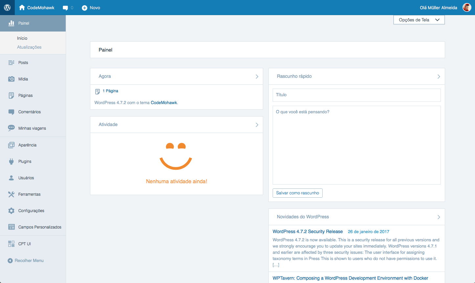The height and width of the screenshot is (283, 475).
Task: Click the Minhas viagens icon
Action: point(11,128)
